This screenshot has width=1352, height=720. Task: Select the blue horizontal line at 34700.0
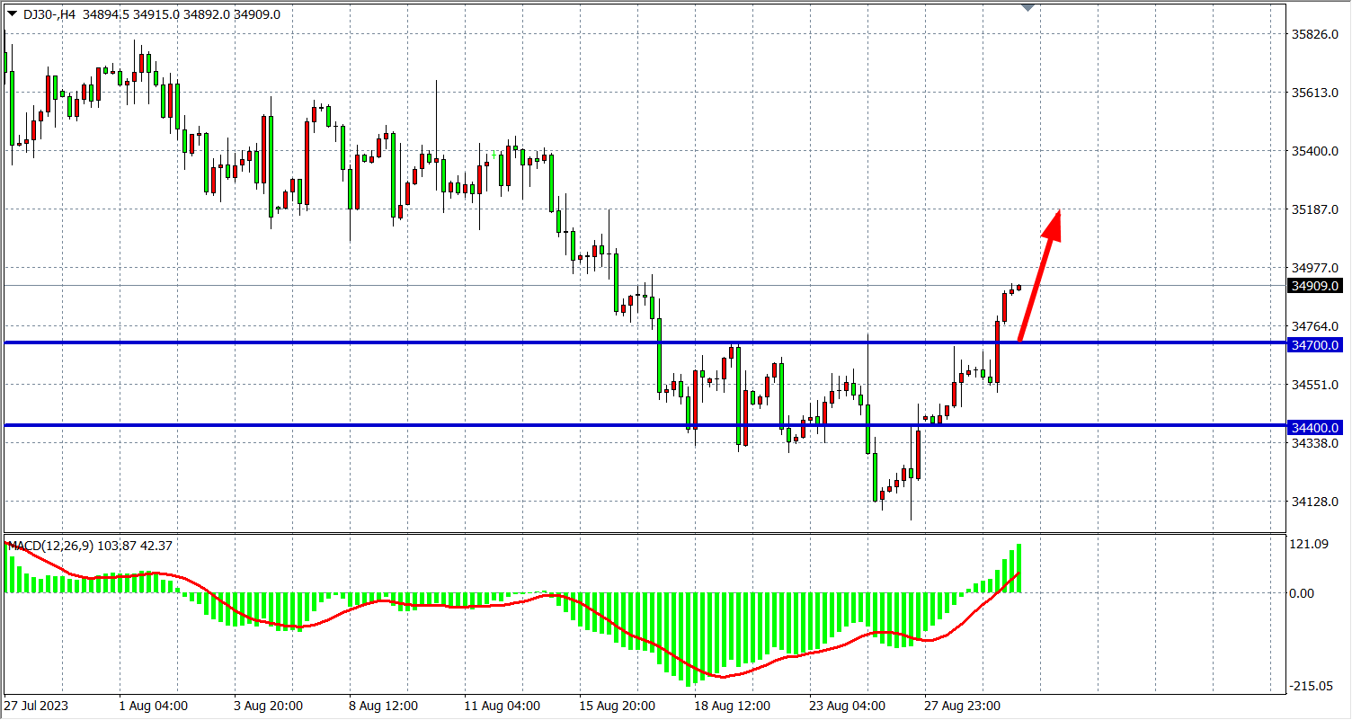click(360, 342)
